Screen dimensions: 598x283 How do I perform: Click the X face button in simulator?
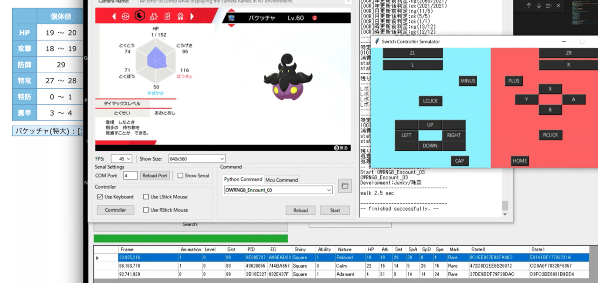[x=550, y=89]
